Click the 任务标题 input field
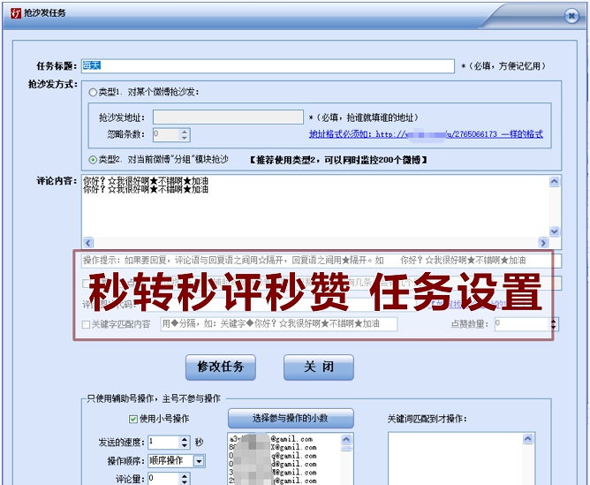The height and width of the screenshot is (485, 590). 268,66
